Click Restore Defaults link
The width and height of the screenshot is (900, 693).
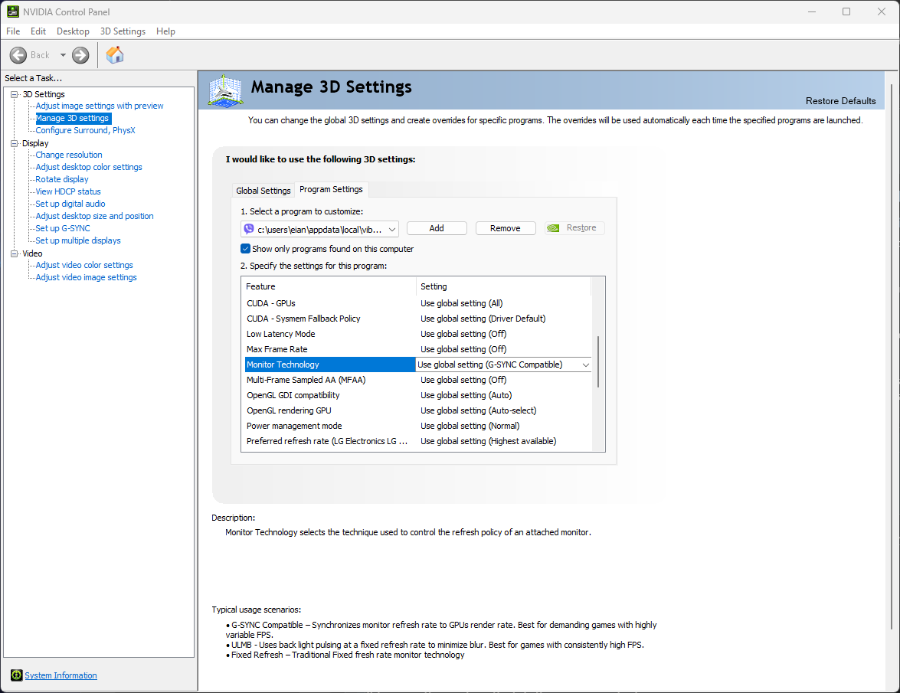tap(840, 101)
